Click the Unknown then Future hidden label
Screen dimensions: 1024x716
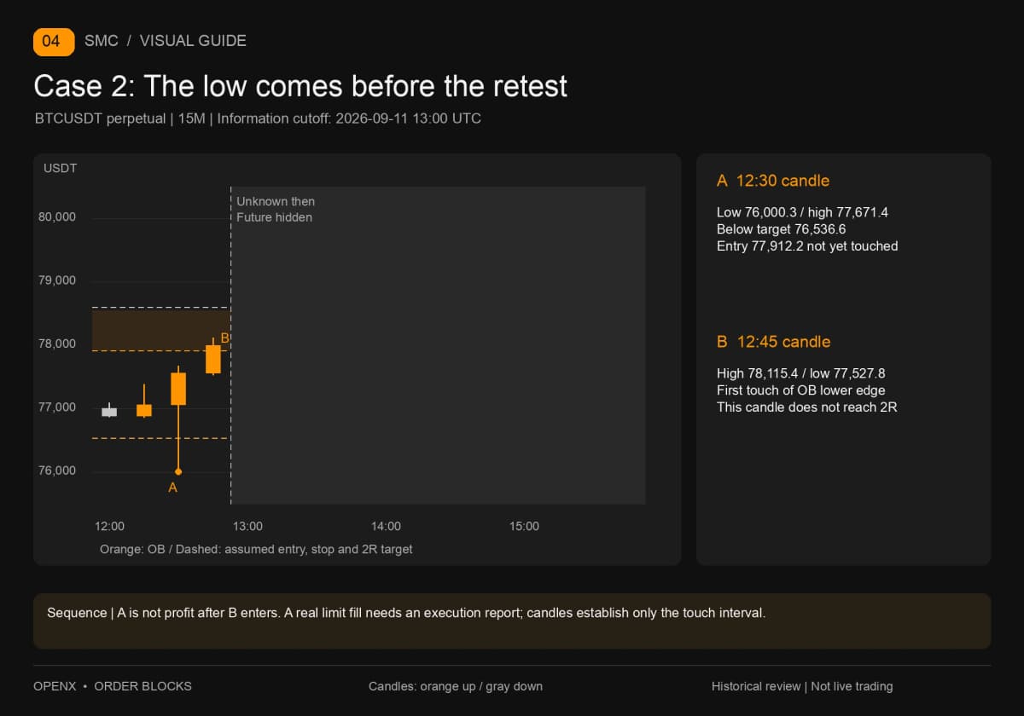[x=276, y=210]
